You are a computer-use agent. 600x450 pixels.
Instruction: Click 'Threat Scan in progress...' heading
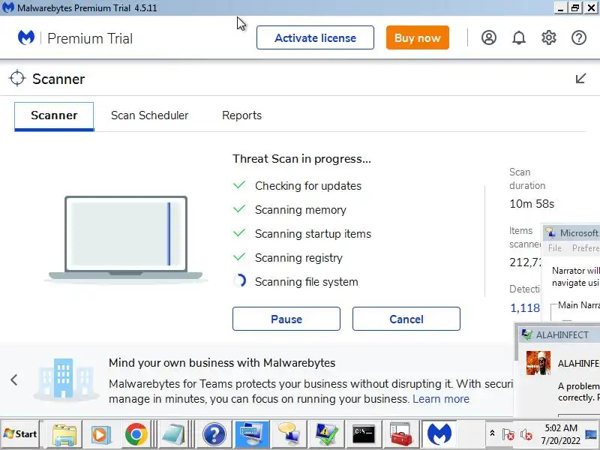[x=301, y=158]
